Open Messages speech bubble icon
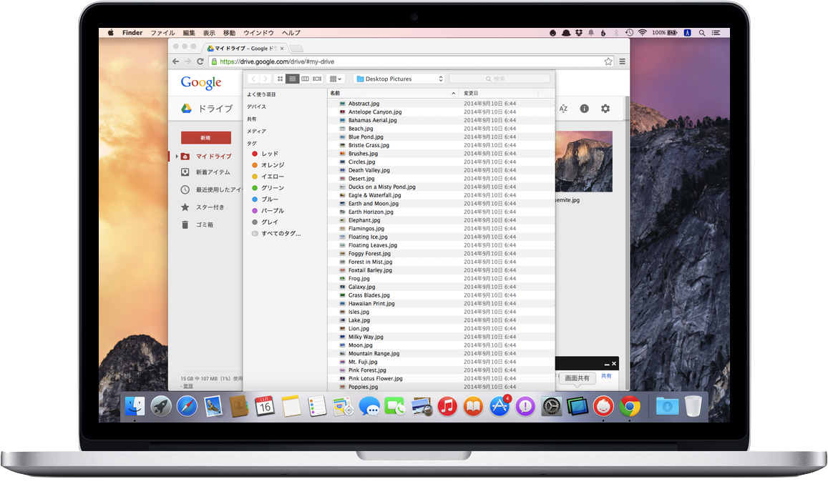The image size is (828, 484). coord(369,406)
